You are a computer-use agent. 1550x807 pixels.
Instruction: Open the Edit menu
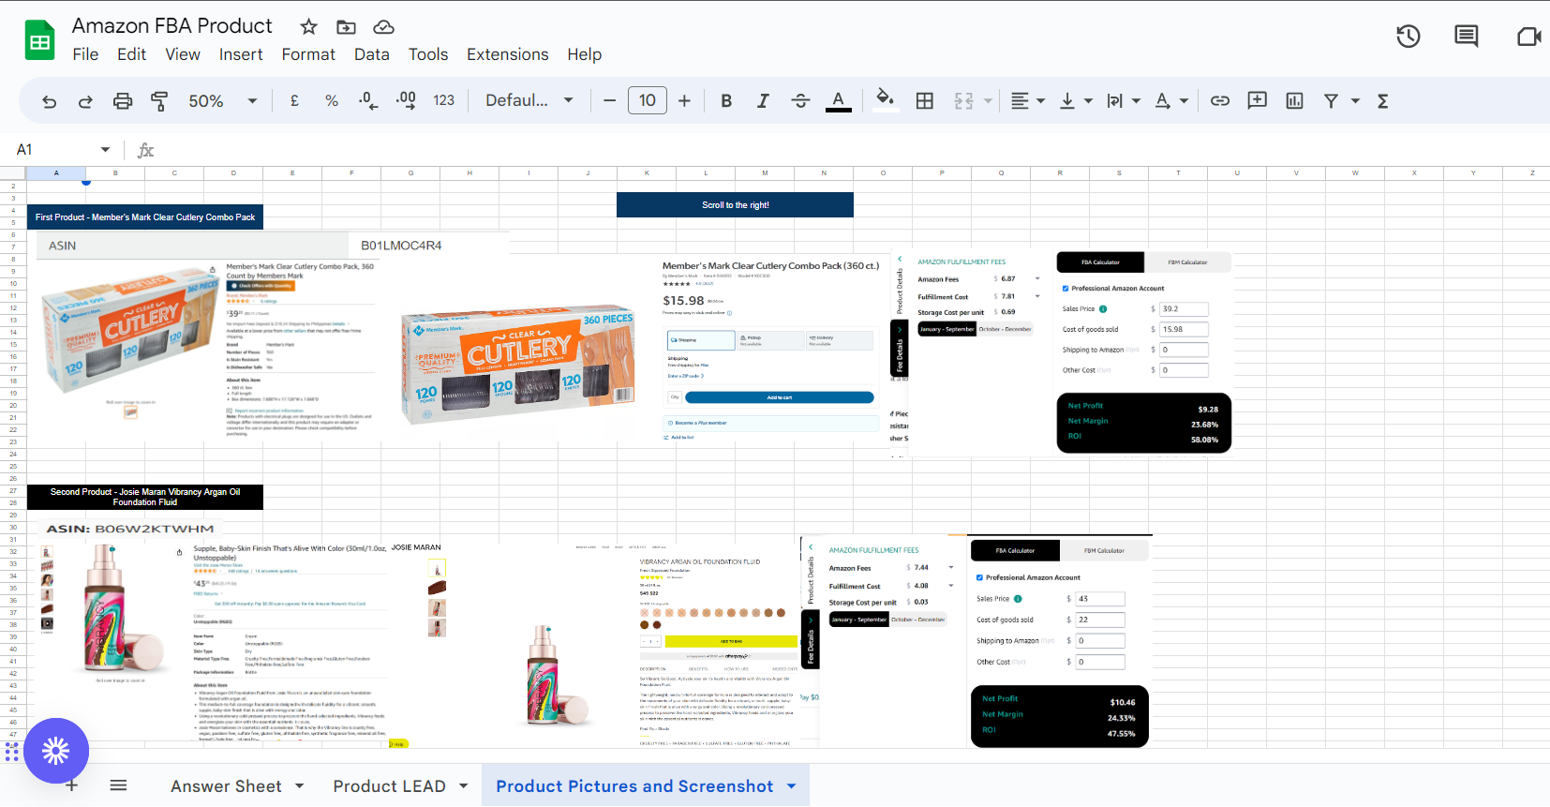click(x=131, y=54)
